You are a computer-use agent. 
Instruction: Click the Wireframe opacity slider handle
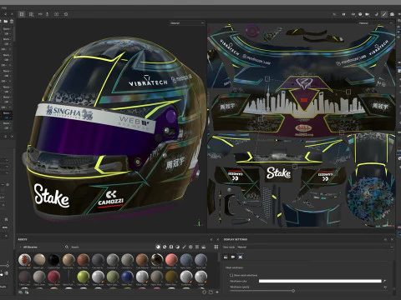pyautogui.click(x=293, y=291)
